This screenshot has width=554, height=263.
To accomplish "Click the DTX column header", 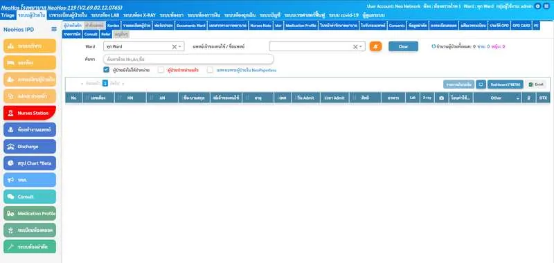I will click(x=543, y=98).
